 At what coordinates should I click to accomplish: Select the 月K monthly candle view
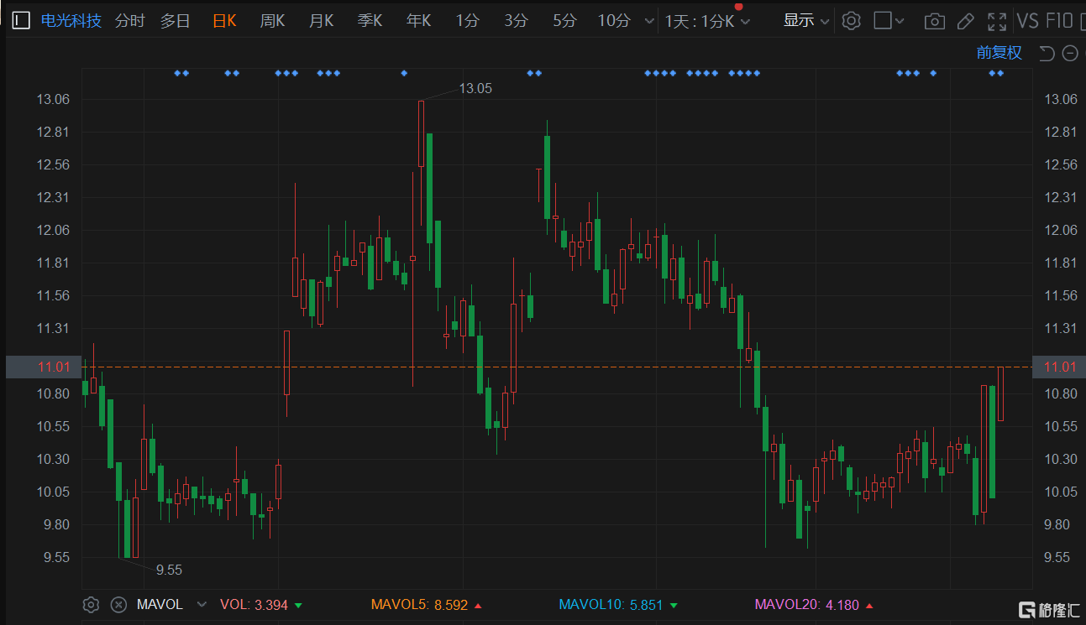(x=321, y=20)
